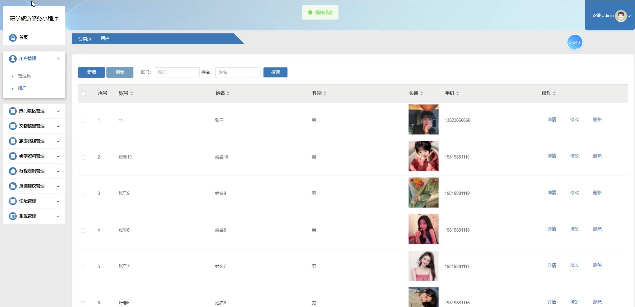The image size is (635, 307).
Task: Focus the 姓名 search input field
Action: coord(238,72)
